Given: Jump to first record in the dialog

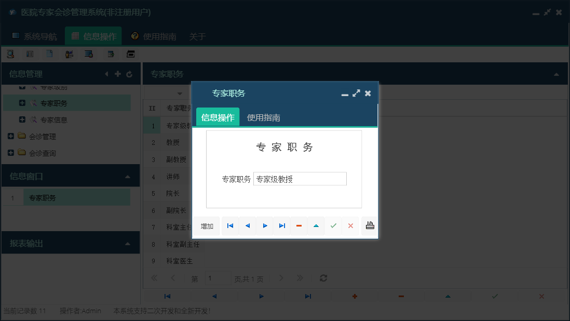Looking at the screenshot, I should (x=230, y=225).
